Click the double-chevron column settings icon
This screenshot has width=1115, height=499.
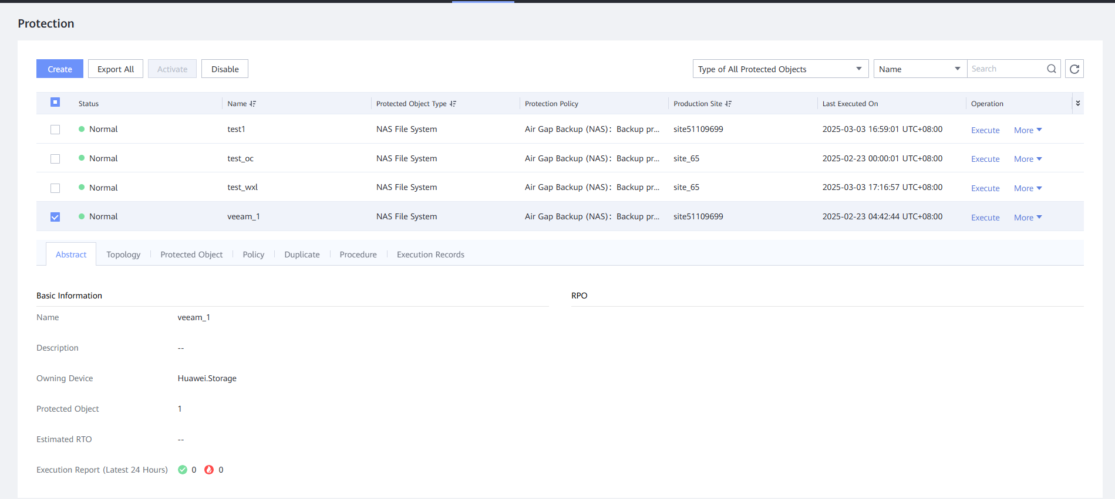1078,103
